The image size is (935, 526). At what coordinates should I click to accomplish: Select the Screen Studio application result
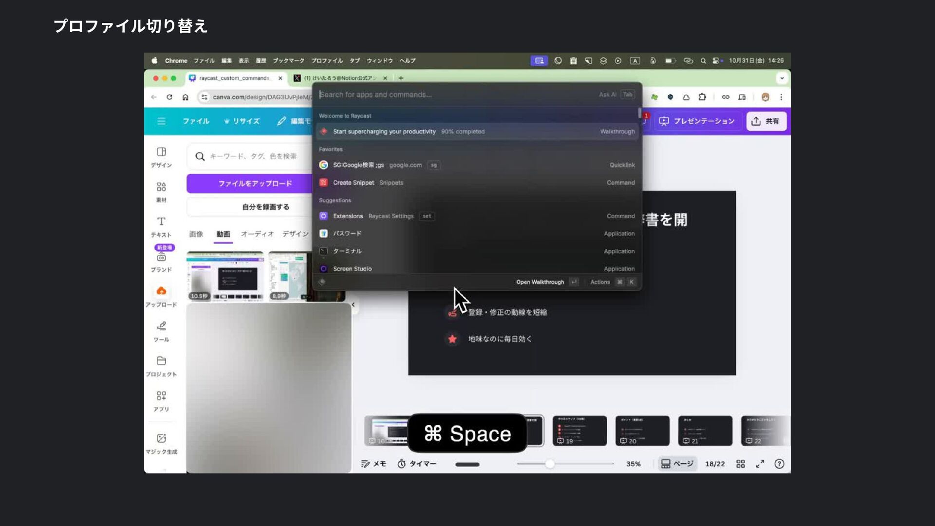(x=477, y=269)
